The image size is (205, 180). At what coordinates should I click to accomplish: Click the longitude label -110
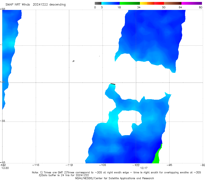click(69, 165)
